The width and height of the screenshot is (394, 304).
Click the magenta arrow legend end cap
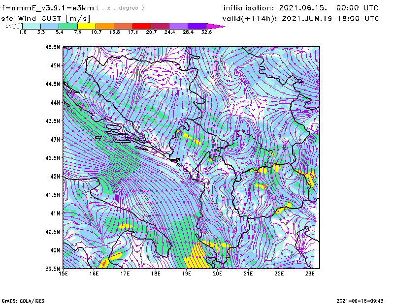tap(215, 26)
